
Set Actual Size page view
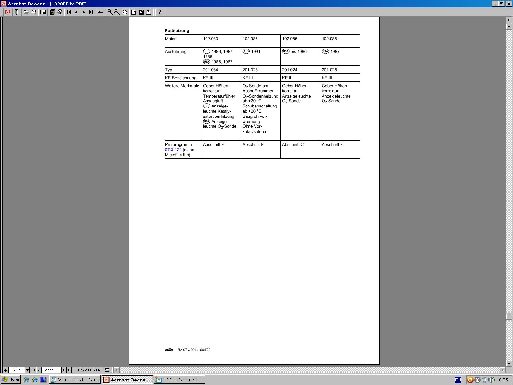tap(133, 12)
